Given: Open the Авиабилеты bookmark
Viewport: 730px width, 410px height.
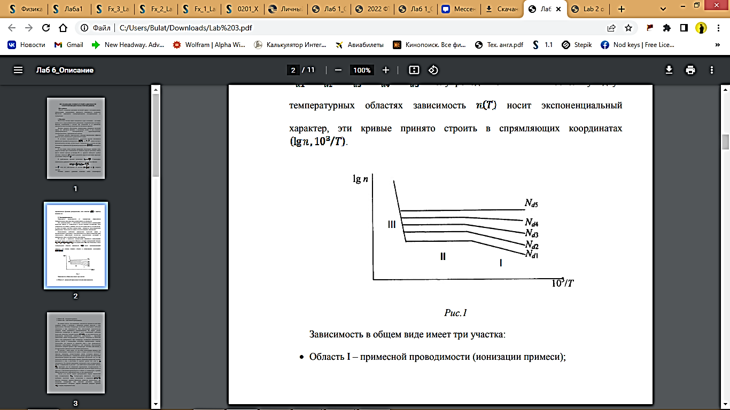Looking at the screenshot, I should 360,45.
